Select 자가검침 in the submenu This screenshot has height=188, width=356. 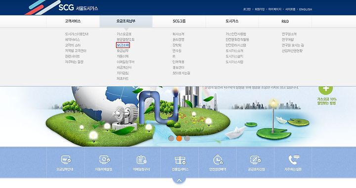click(123, 73)
